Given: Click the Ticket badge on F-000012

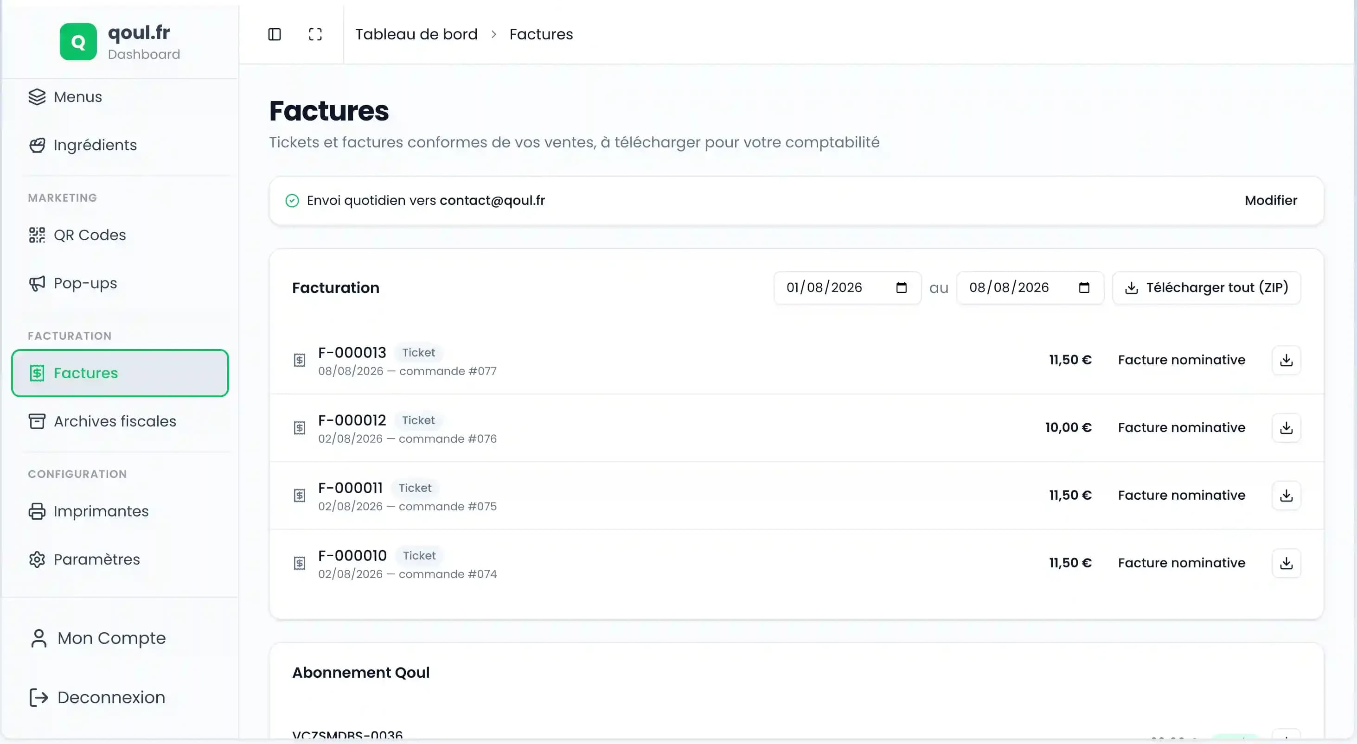Looking at the screenshot, I should pyautogui.click(x=418, y=420).
